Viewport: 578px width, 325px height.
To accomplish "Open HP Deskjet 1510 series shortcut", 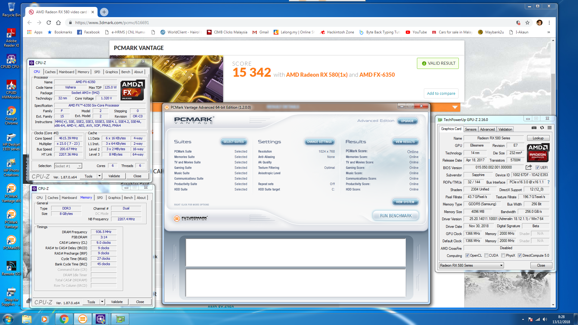I will (11, 141).
